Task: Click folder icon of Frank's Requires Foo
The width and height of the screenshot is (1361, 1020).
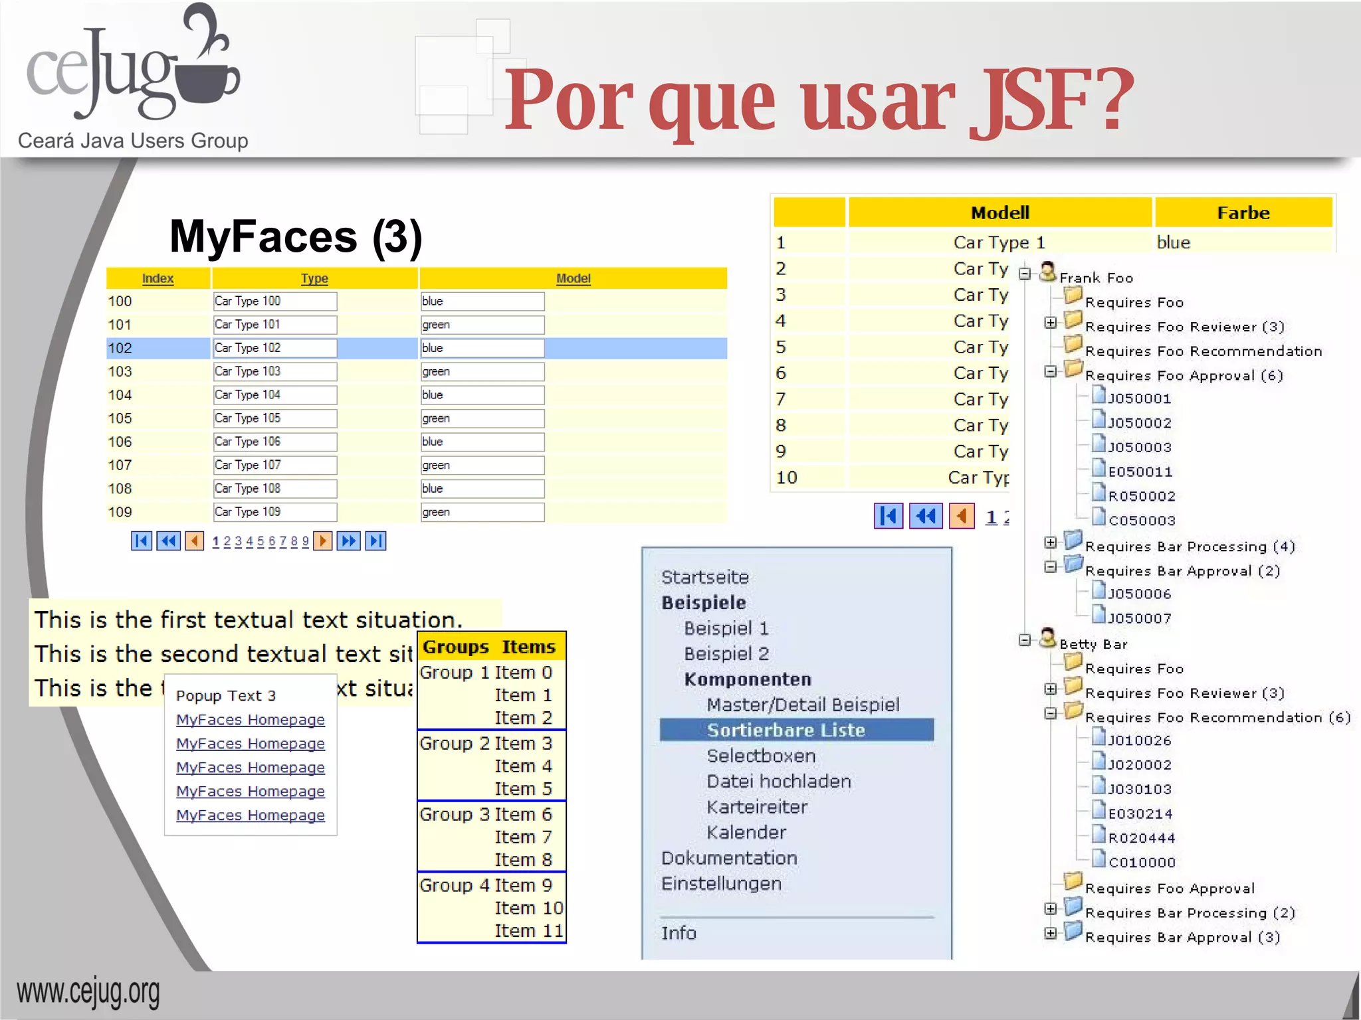Action: (1073, 296)
